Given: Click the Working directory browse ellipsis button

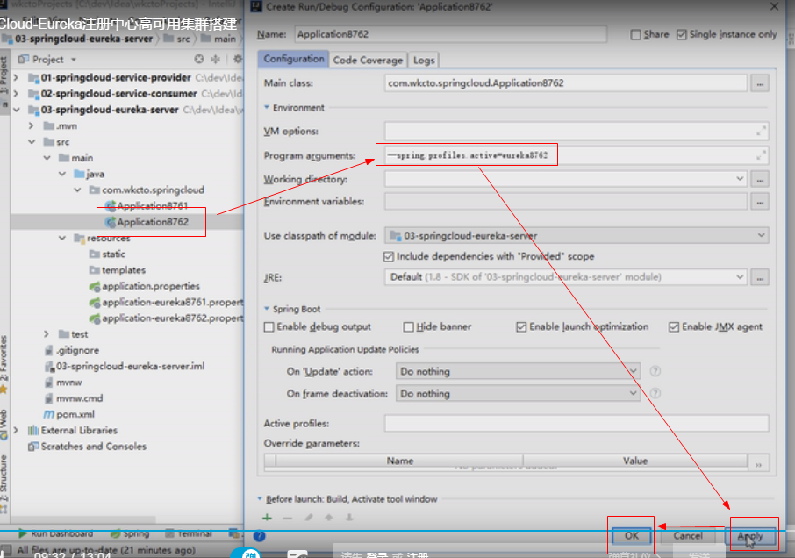Looking at the screenshot, I should pyautogui.click(x=760, y=179).
